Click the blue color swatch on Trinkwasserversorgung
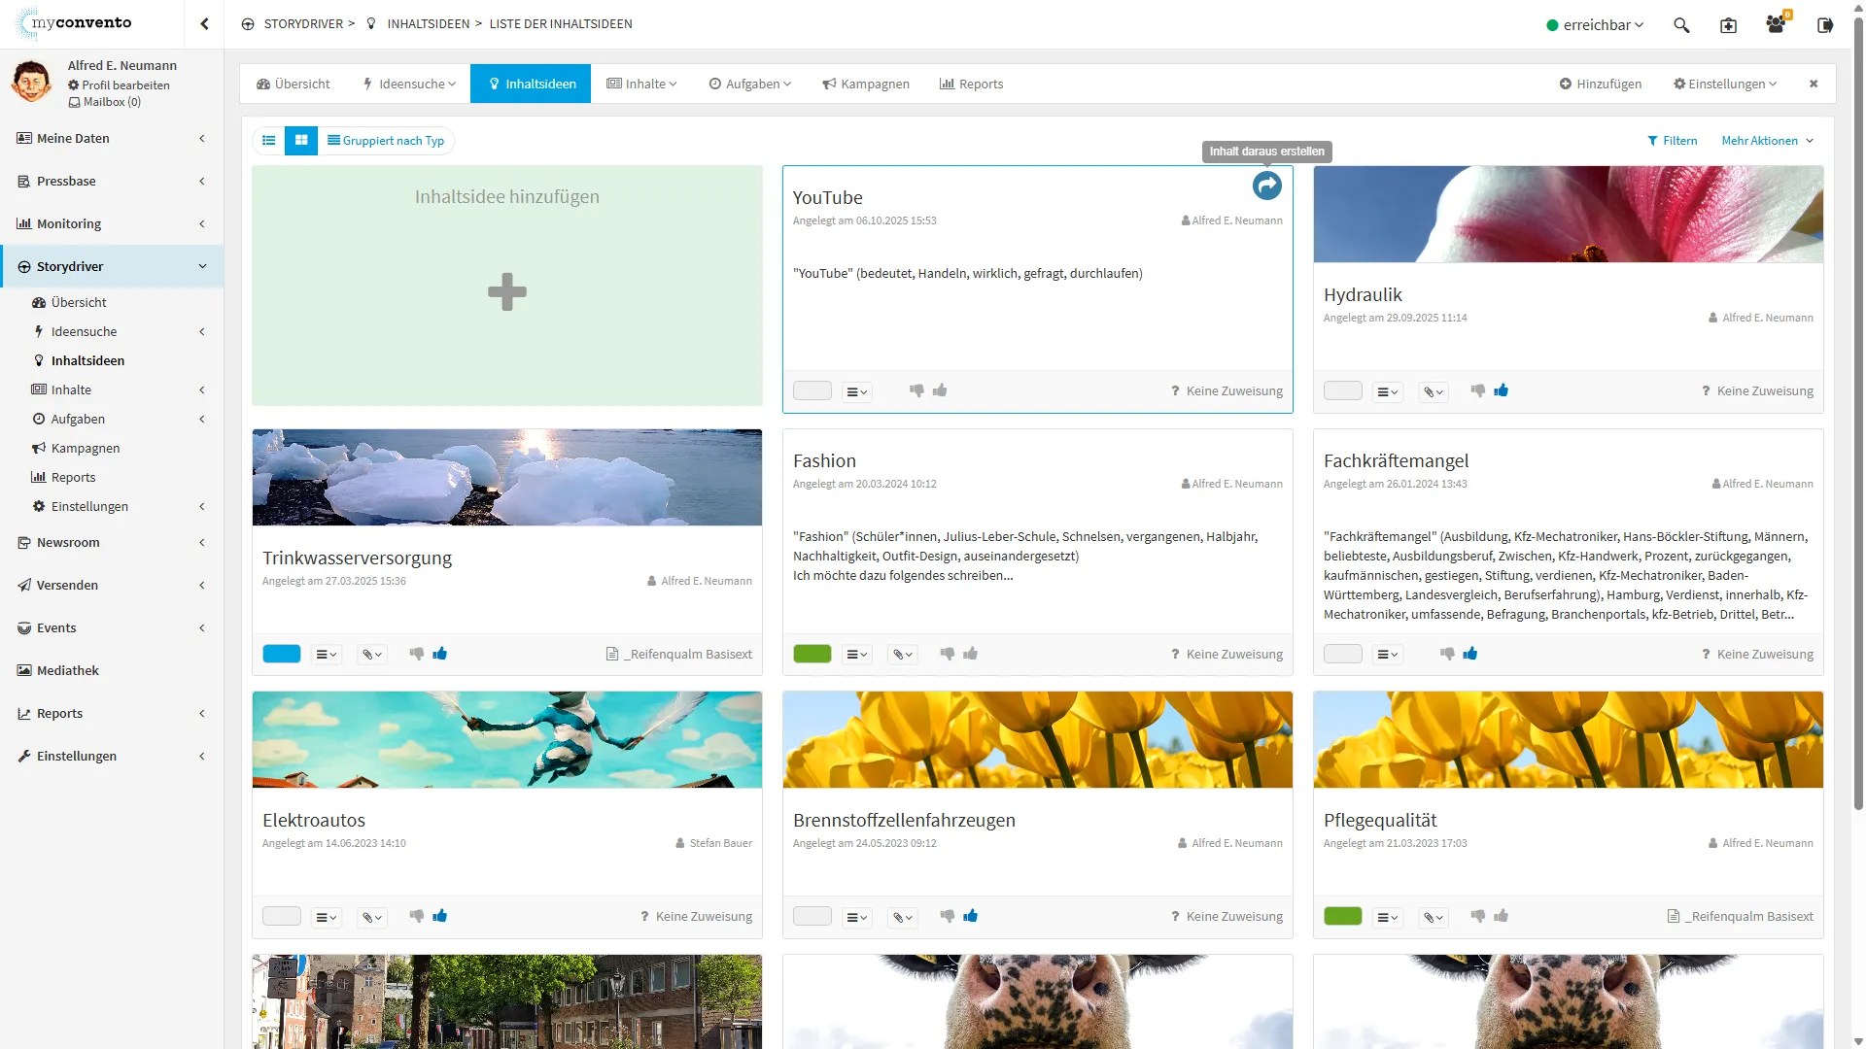Screen dimensions: 1866x1049 click(282, 655)
